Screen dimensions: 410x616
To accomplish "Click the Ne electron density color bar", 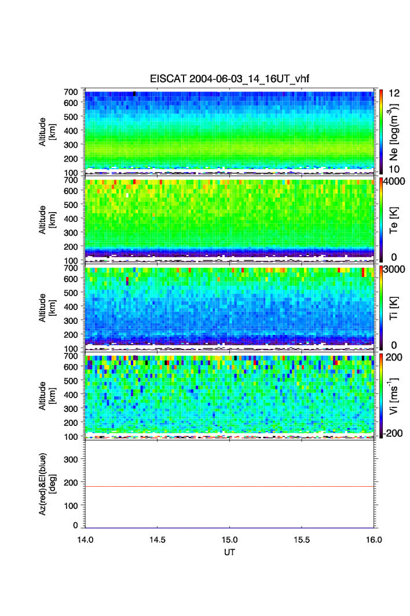I will click(x=379, y=131).
